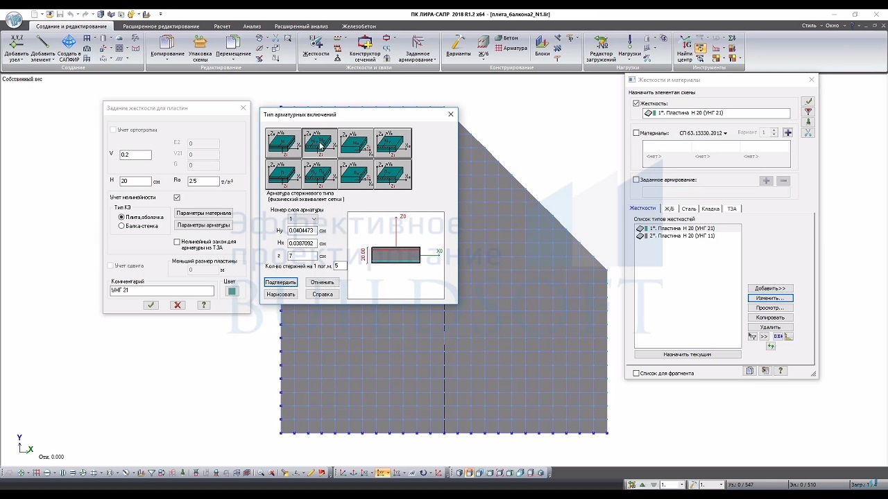The height and width of the screenshot is (499, 888).
Task: Enable the Материалы checkbox
Action: (x=636, y=133)
